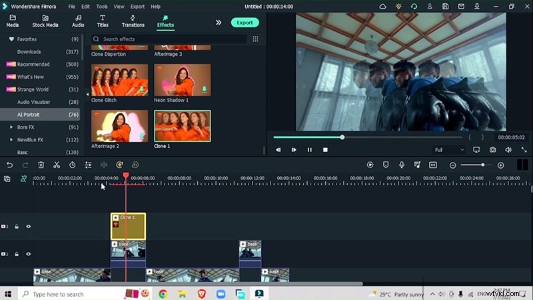The width and height of the screenshot is (533, 300).
Task: Switch to the Titles tab
Action: 103,21
